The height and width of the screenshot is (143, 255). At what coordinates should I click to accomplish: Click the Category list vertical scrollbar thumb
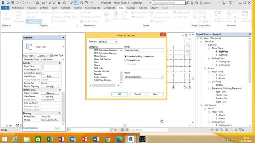121,76
